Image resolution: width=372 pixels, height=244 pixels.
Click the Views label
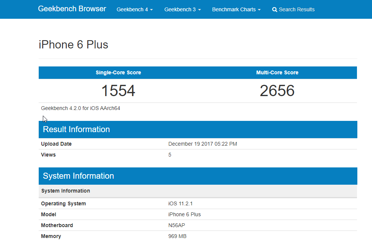click(x=48, y=155)
